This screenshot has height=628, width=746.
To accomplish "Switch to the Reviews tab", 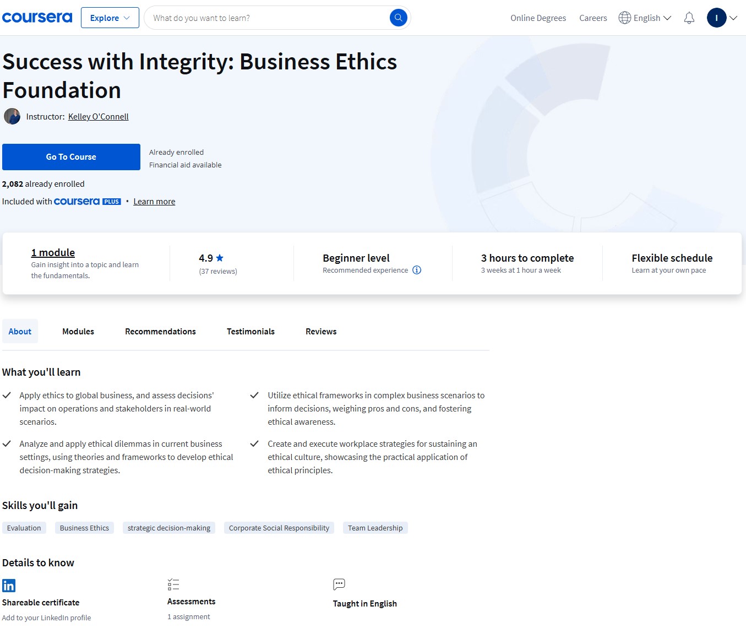I will (321, 332).
